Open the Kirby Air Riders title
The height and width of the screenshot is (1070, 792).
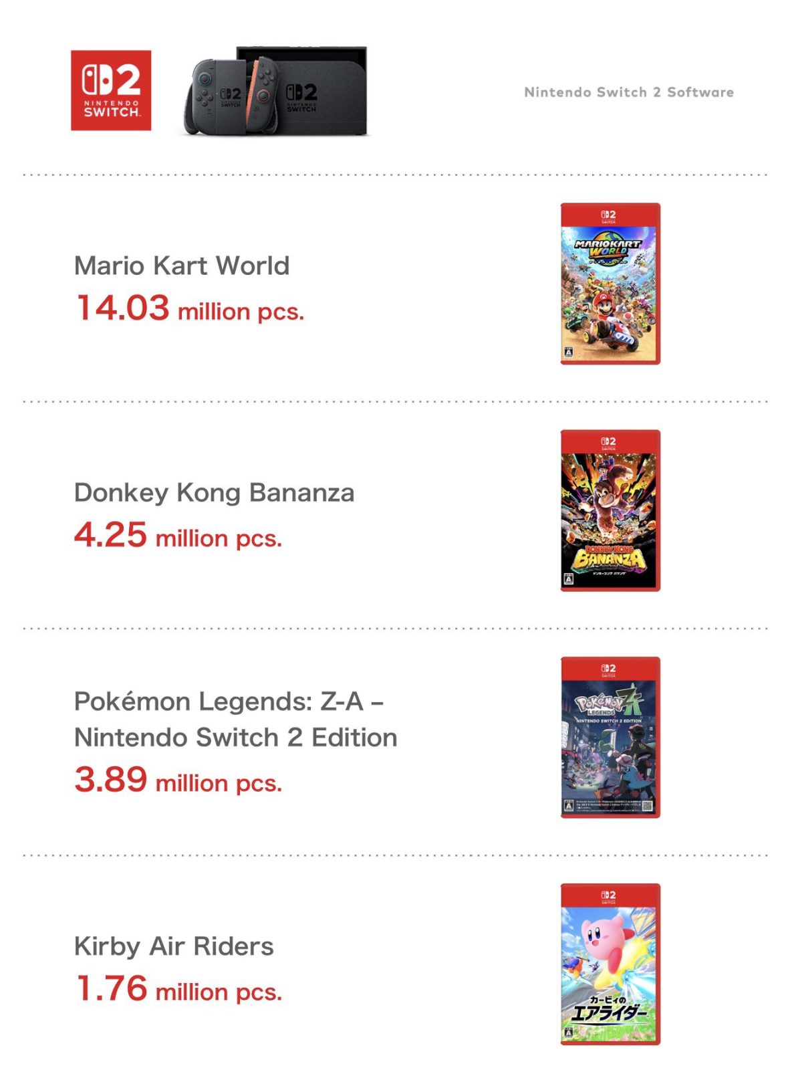click(x=174, y=946)
